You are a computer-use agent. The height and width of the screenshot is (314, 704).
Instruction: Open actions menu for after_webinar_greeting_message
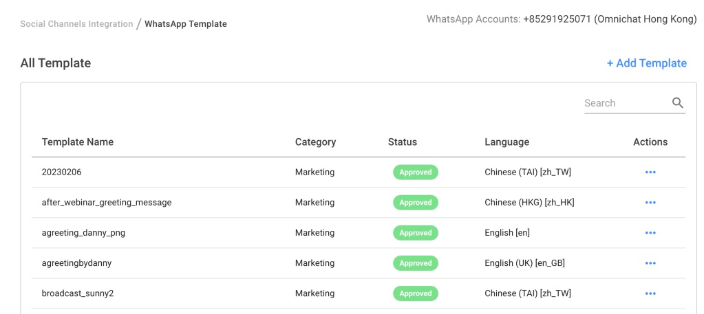650,203
